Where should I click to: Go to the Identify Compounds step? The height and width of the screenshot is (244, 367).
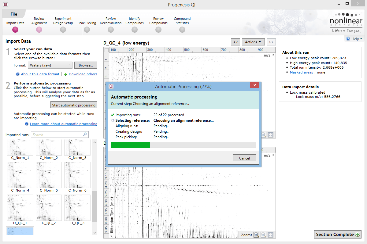(x=135, y=25)
